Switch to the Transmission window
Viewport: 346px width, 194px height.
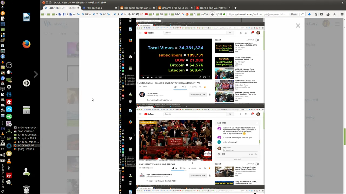coord(26,131)
